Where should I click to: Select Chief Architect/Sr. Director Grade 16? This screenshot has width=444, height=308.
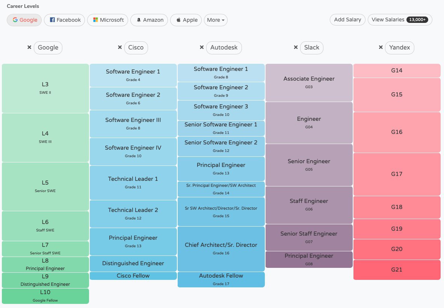[x=221, y=249]
